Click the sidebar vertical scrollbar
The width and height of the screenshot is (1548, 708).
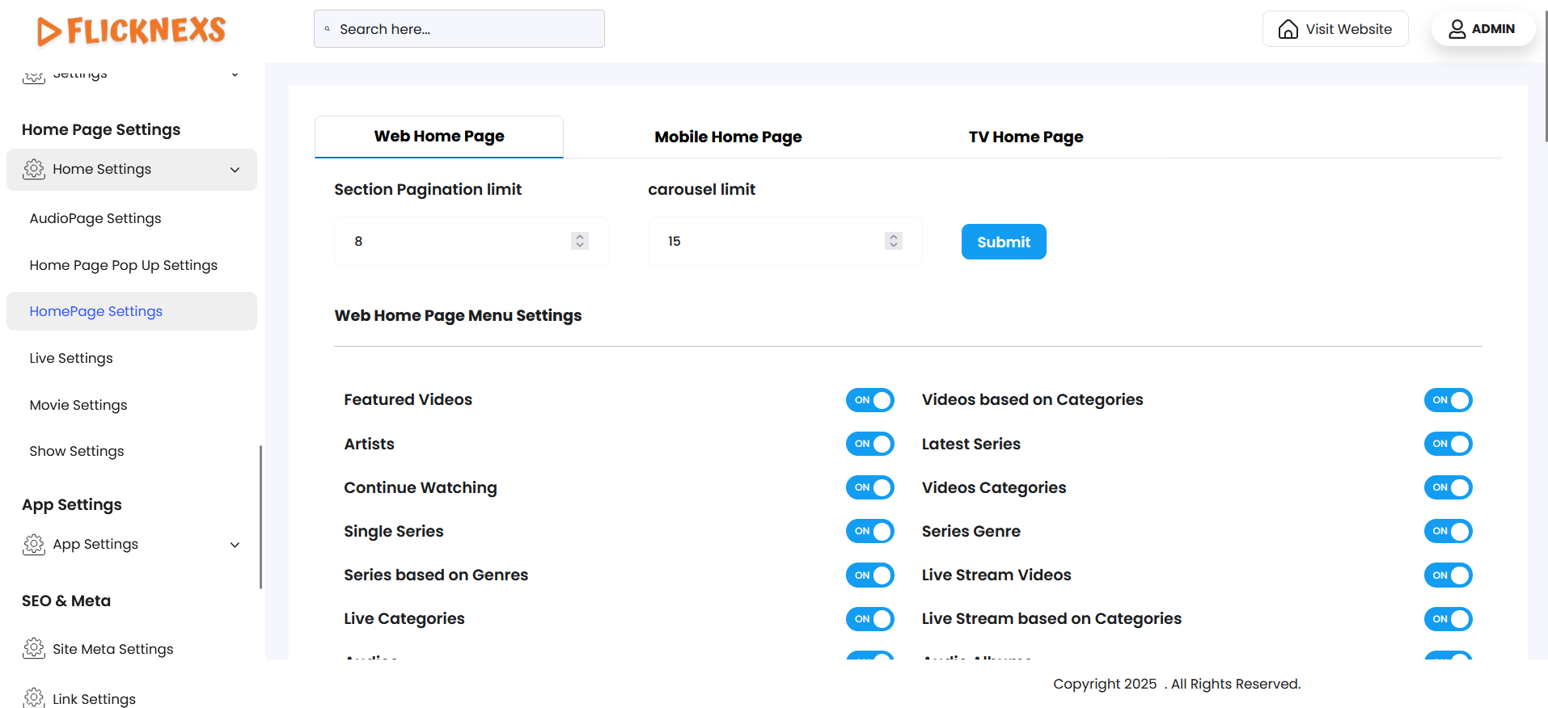tap(260, 517)
